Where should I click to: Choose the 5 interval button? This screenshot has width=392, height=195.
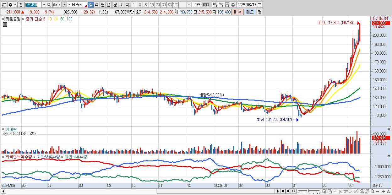(146, 5)
